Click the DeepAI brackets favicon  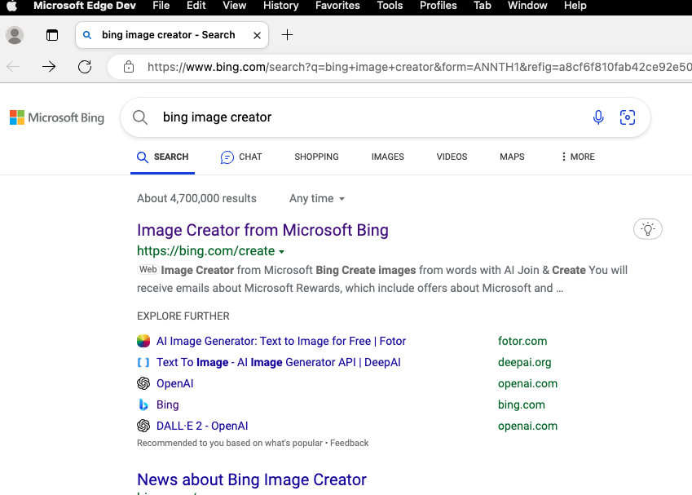(143, 362)
